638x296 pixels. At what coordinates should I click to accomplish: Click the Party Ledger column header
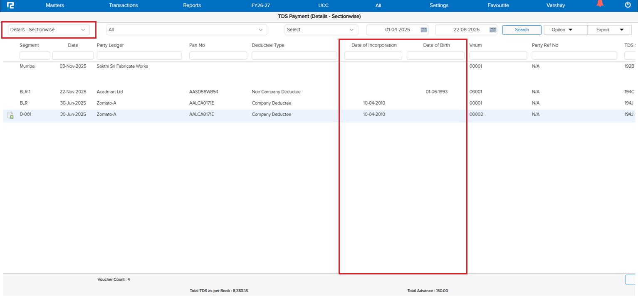click(110, 45)
